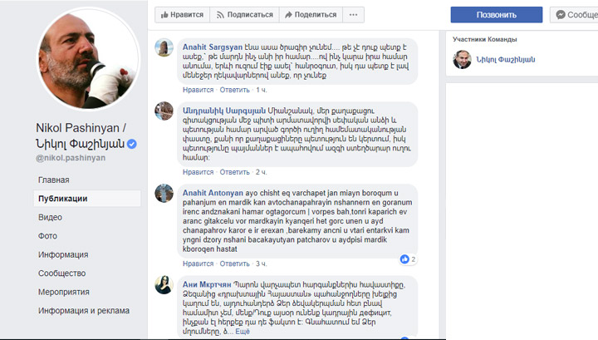Select the Главная sidebar tab
598x340 pixels.
click(54, 180)
